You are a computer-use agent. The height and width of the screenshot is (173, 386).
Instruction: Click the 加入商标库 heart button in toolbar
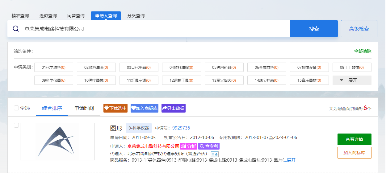point(144,108)
